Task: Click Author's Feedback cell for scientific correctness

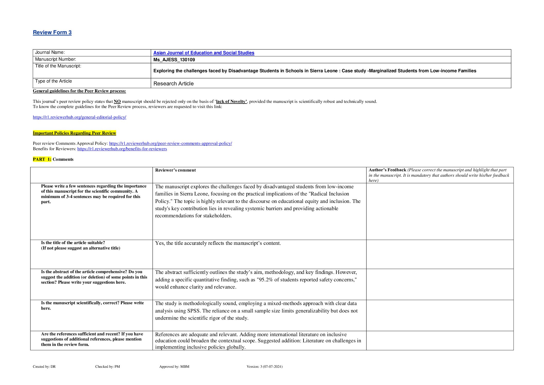Action: point(440,315)
